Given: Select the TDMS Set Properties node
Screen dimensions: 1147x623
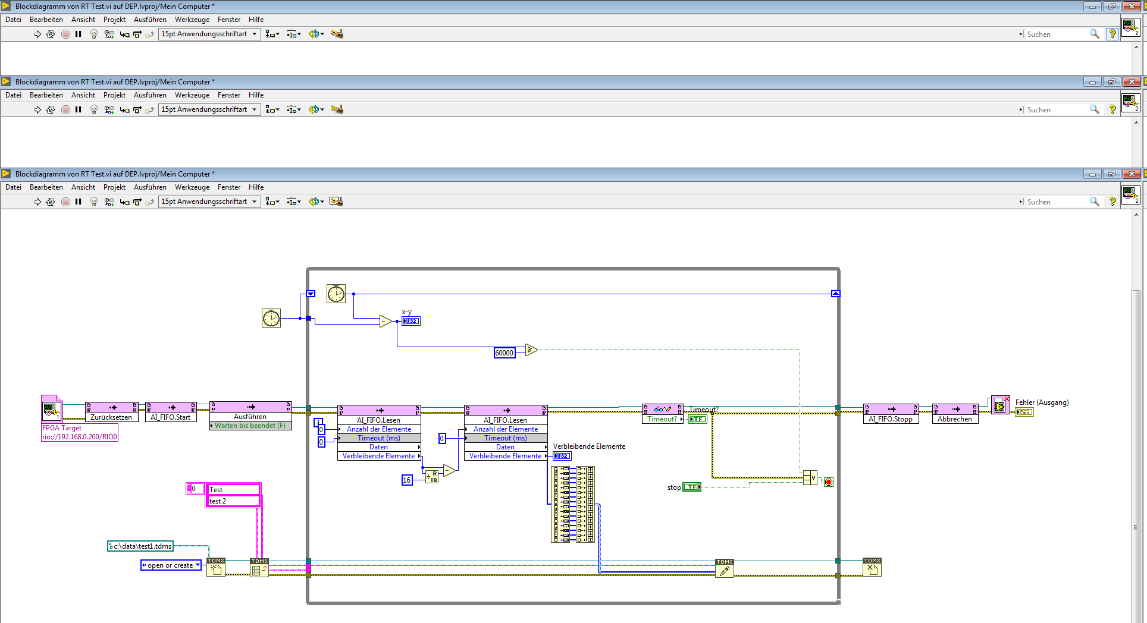Looking at the screenshot, I should tap(259, 568).
